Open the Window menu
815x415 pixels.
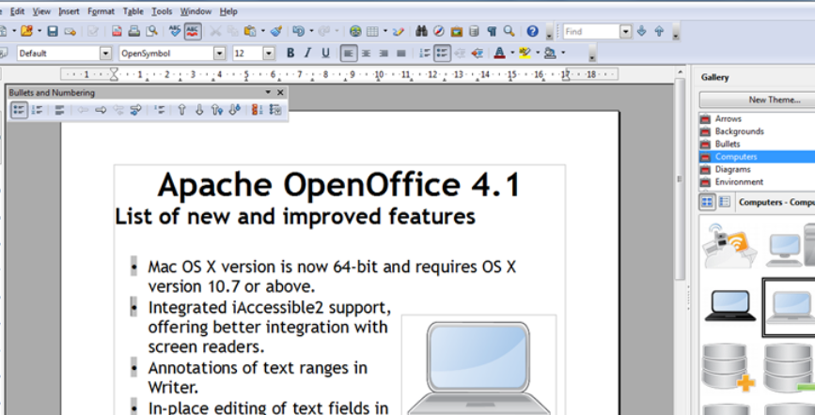[x=196, y=11]
